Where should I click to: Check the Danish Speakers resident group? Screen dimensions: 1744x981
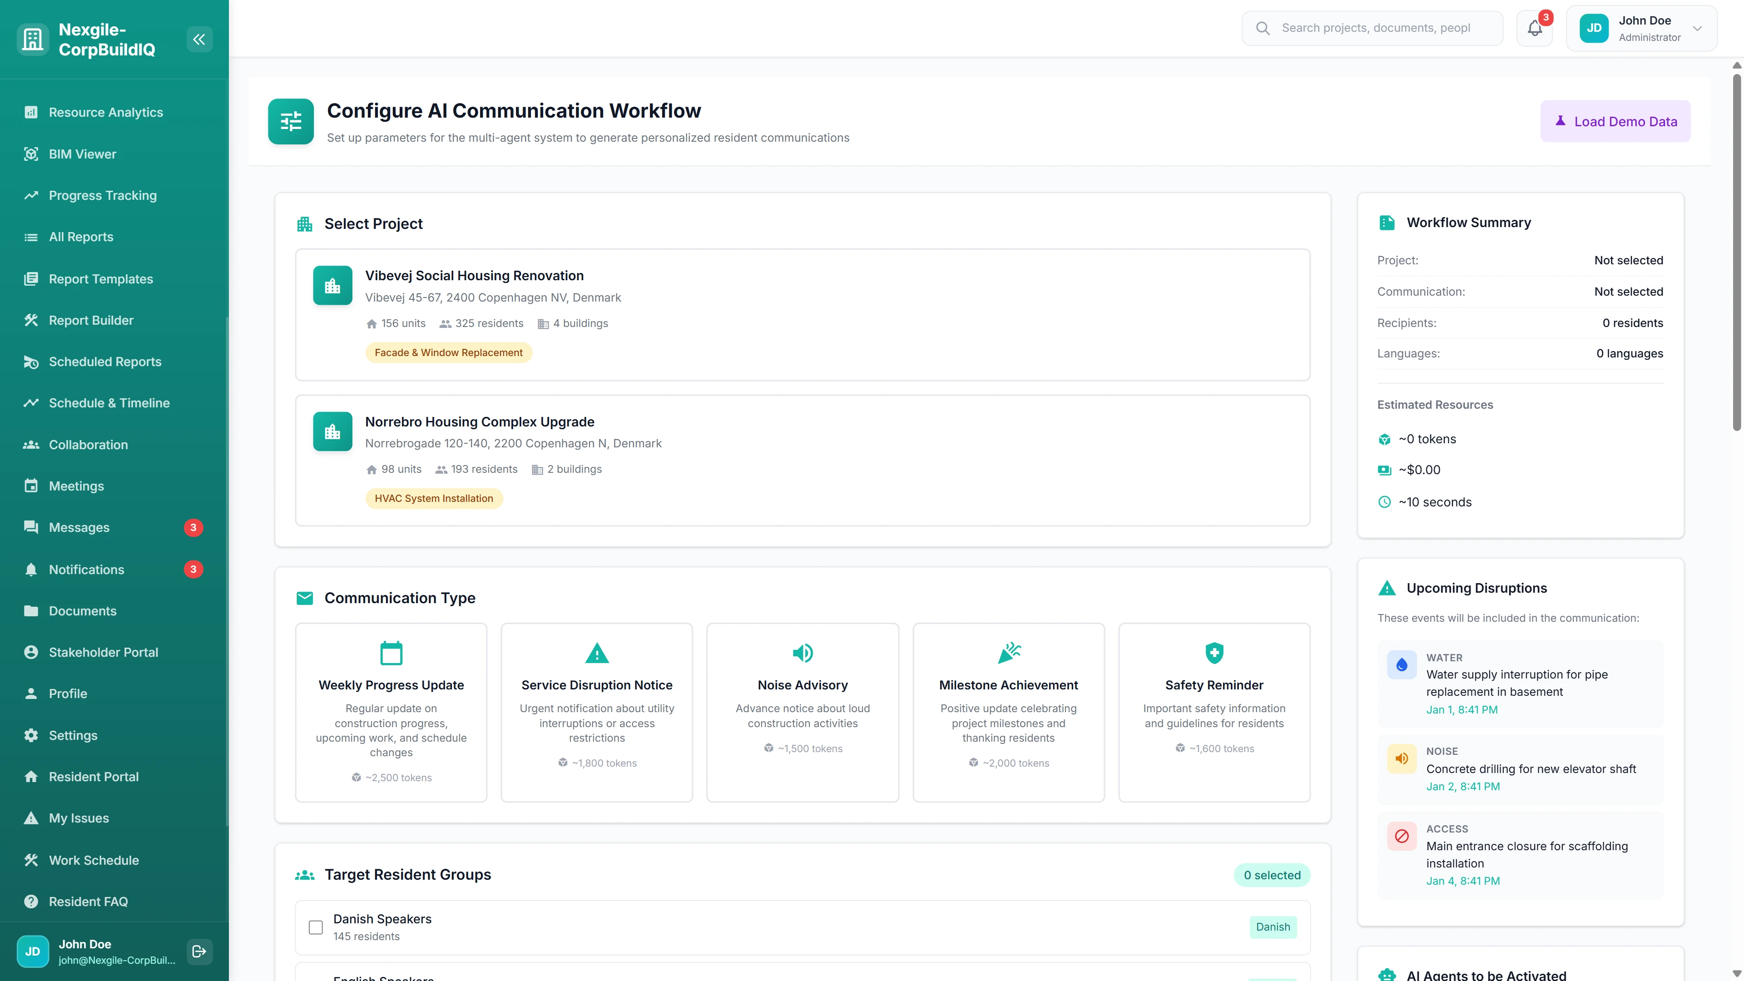pos(316,927)
